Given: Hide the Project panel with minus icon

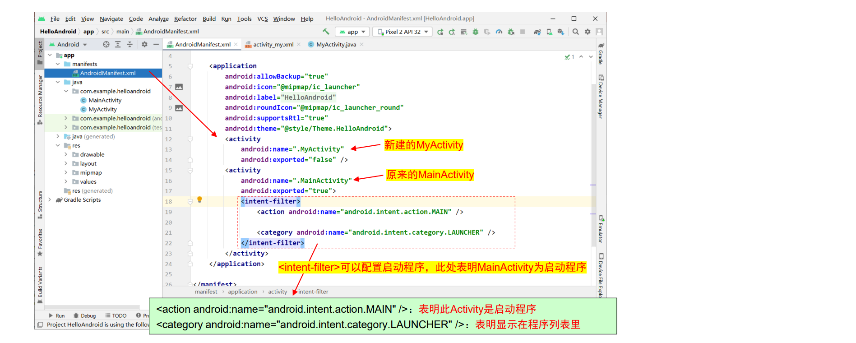Looking at the screenshot, I should [156, 44].
